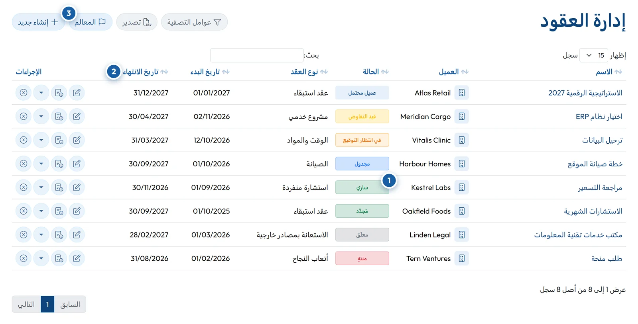Click edit icon for Atlas Retail row
638x324 pixels.
coord(77,93)
